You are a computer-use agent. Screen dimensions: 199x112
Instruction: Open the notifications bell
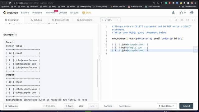click(173, 12)
